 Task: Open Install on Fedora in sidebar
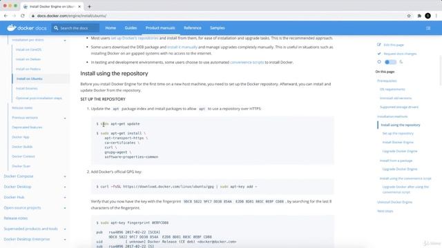point(28,69)
